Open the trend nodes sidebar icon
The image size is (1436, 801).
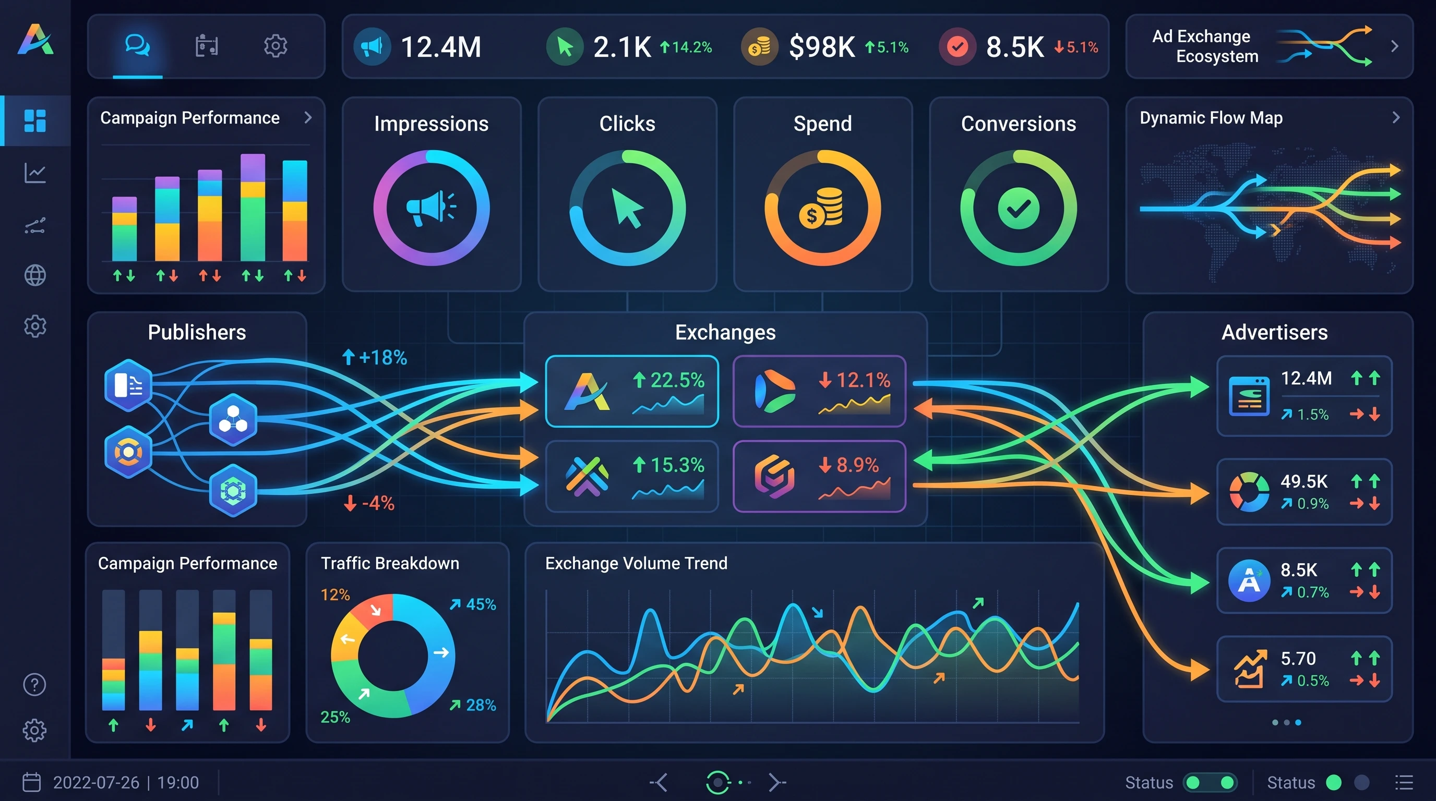pyautogui.click(x=35, y=226)
